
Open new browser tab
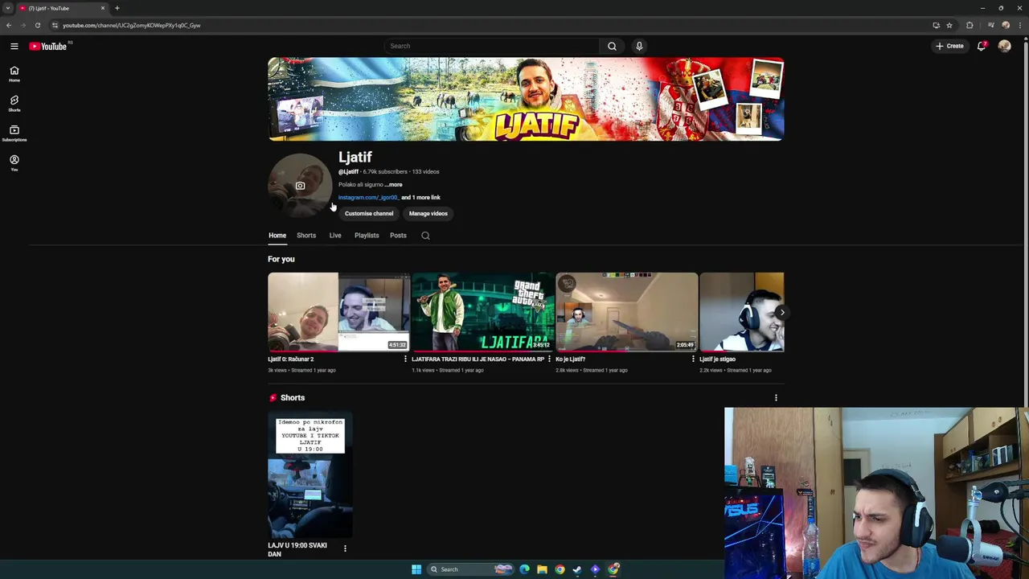117,8
